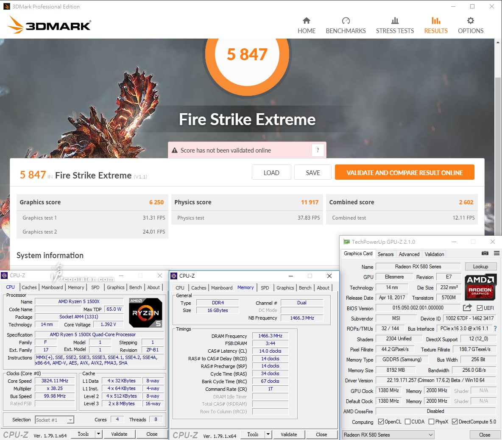This screenshot has width=502, height=440.
Task: Toggle the CUDA checkbox in GPU-Z
Action: [x=407, y=421]
